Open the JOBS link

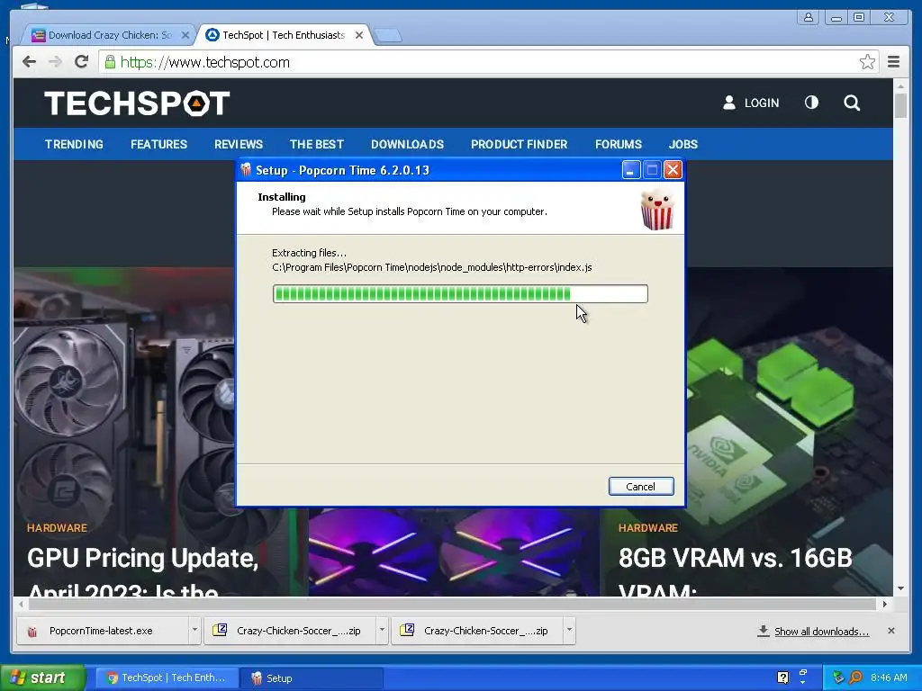coord(682,144)
